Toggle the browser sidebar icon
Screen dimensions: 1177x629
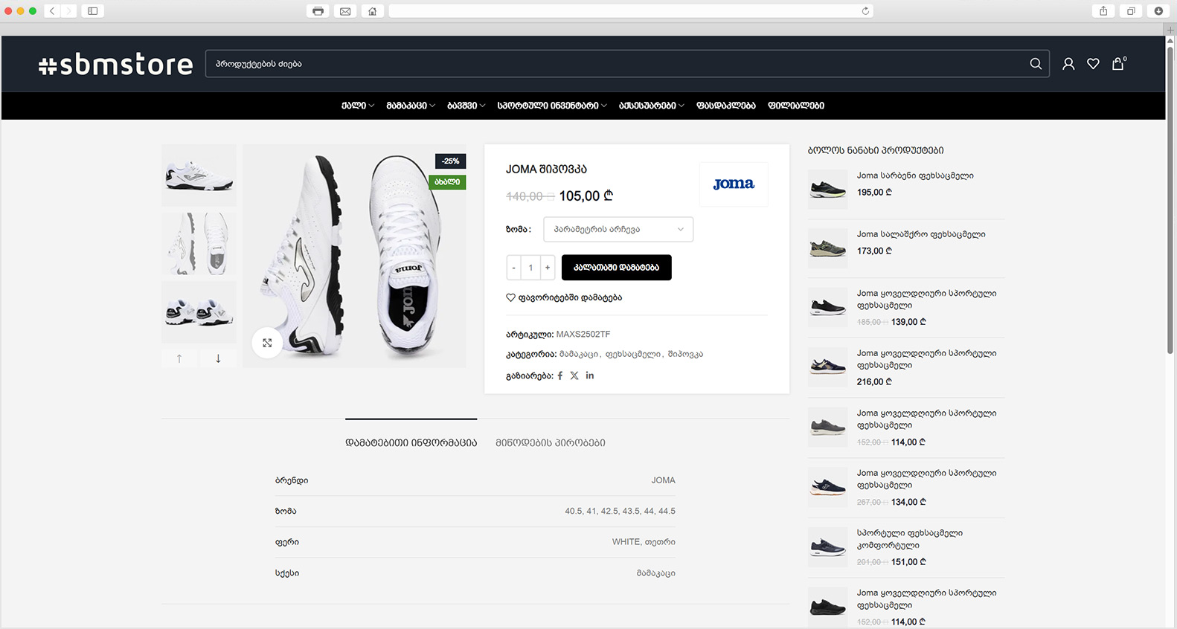(x=93, y=11)
